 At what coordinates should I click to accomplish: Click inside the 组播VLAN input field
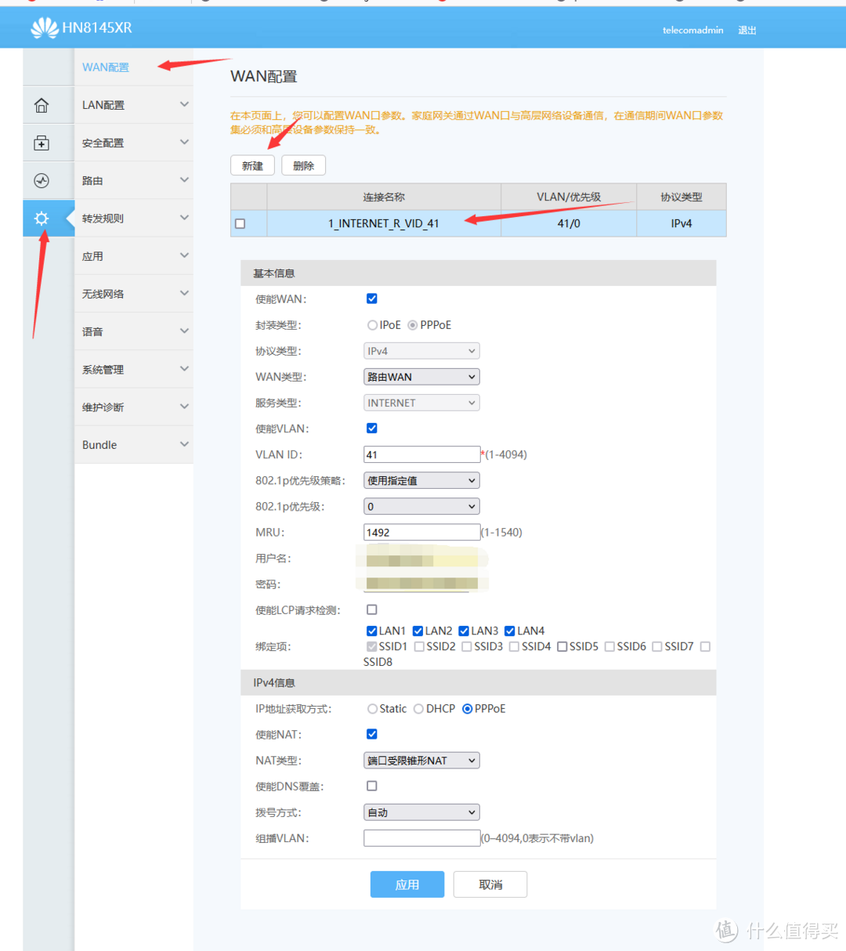pyautogui.click(x=421, y=837)
